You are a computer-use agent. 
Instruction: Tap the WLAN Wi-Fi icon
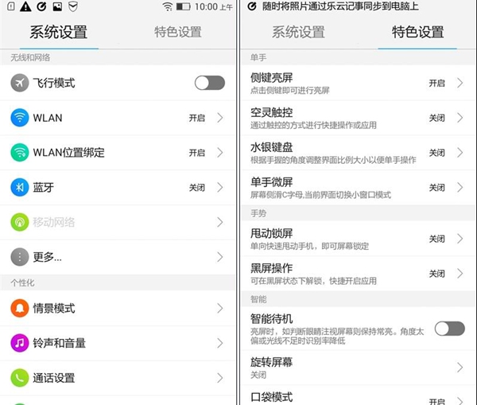20,118
